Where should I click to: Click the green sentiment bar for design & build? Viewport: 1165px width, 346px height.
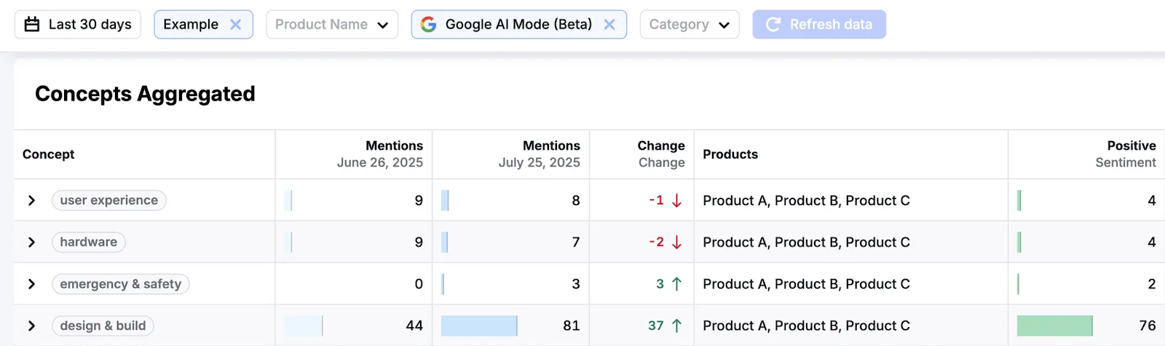tap(1054, 326)
